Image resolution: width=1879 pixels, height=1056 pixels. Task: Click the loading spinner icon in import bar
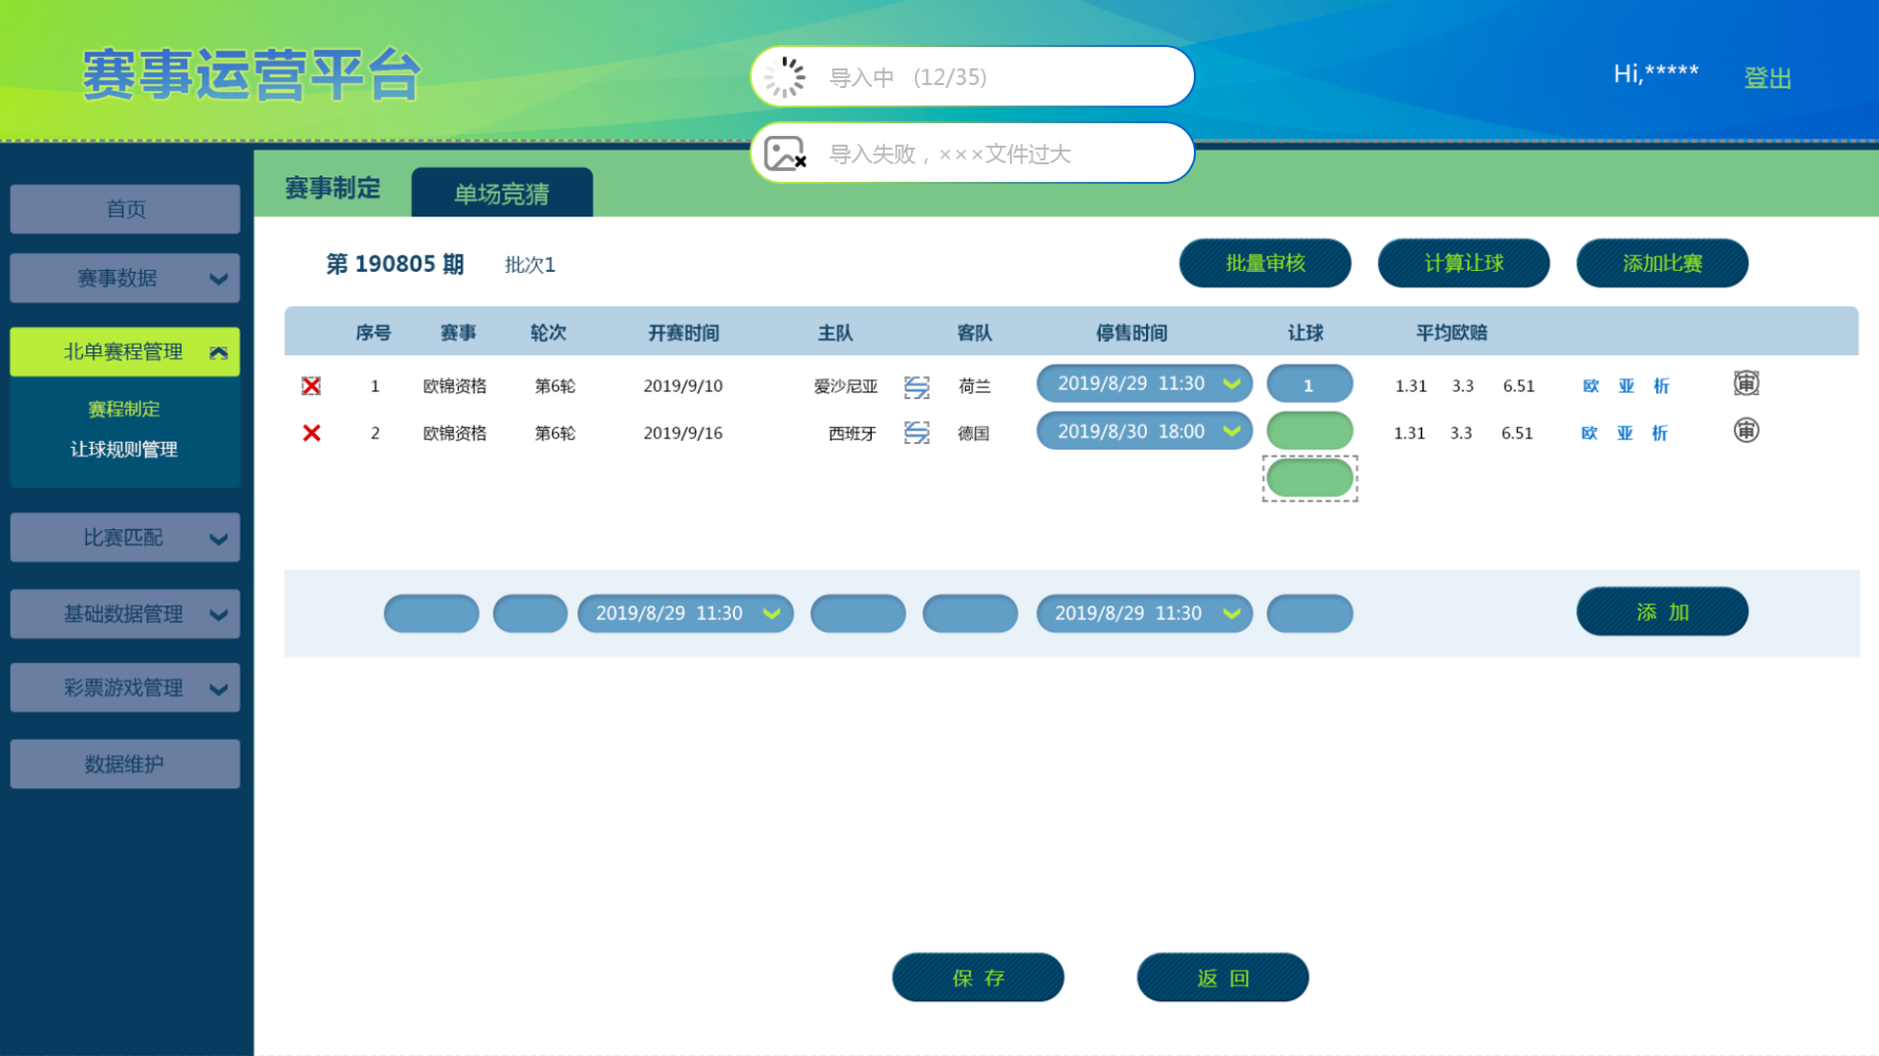click(784, 77)
